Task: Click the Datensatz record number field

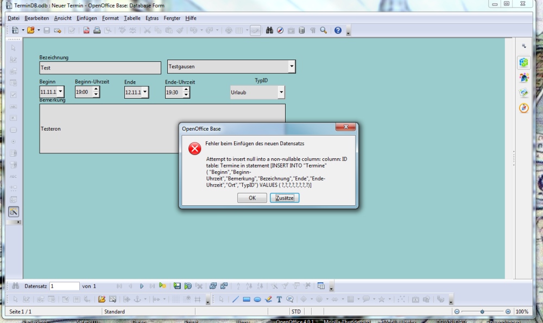Action: tap(64, 286)
